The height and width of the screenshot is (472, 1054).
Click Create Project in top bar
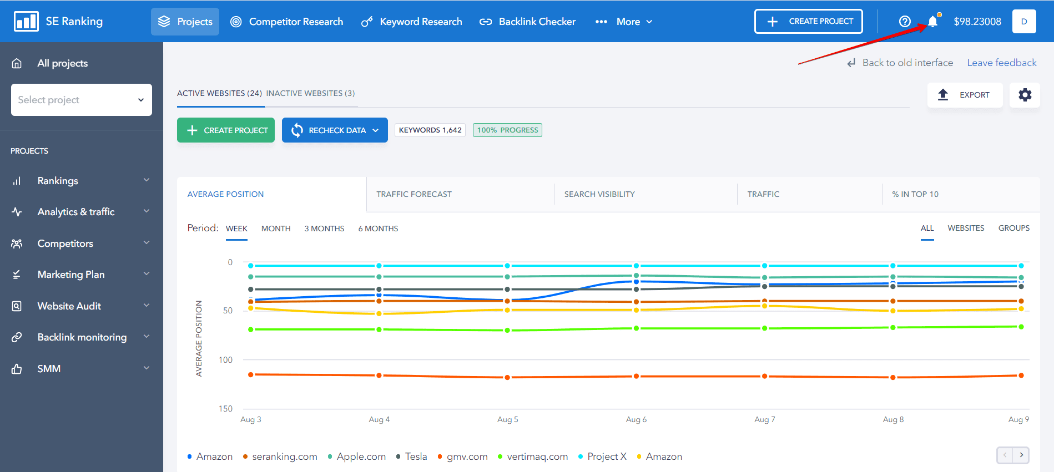pyautogui.click(x=808, y=21)
